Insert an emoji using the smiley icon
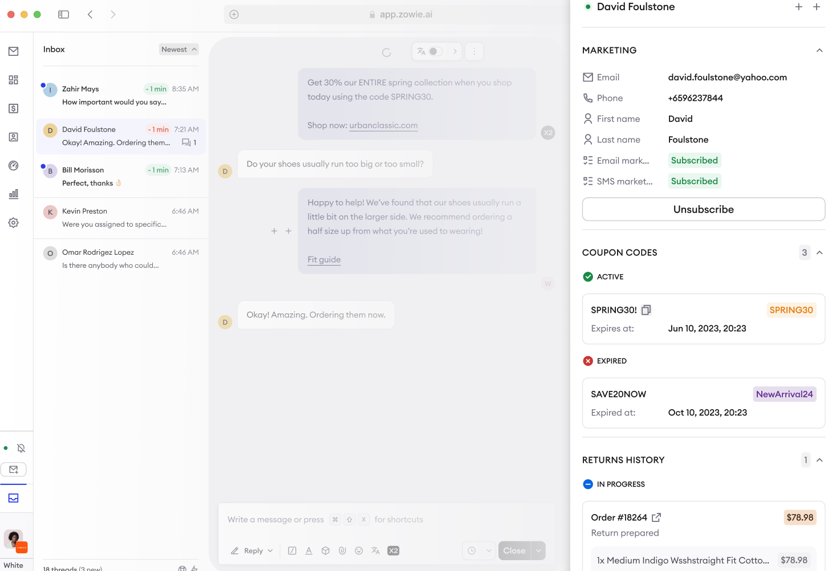This screenshot has height=571, width=832. (359, 550)
